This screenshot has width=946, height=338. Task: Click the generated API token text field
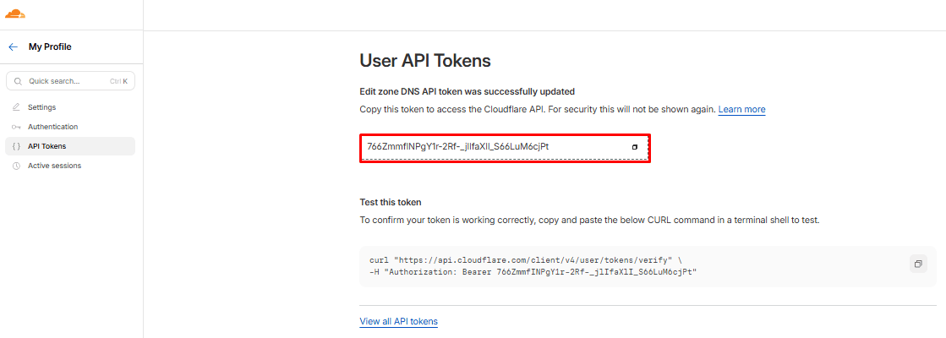click(490, 147)
